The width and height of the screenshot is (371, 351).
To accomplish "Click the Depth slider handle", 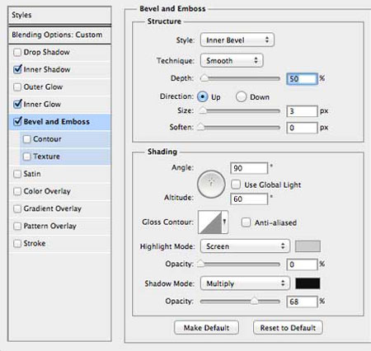I will (204, 78).
